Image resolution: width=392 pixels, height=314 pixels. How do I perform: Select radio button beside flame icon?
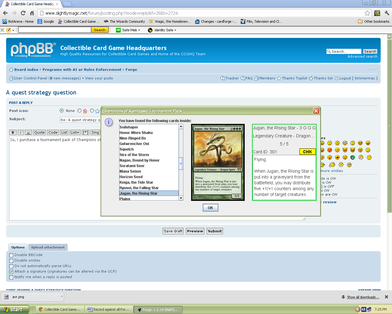click(x=80, y=111)
